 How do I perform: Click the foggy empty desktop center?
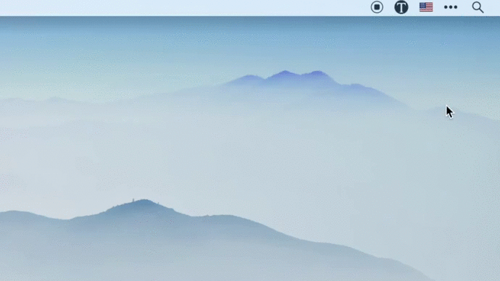[250, 153]
